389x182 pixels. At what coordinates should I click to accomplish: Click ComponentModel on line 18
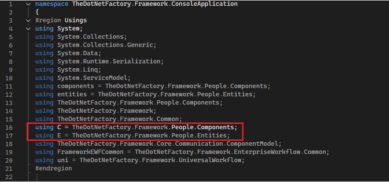click(253, 144)
